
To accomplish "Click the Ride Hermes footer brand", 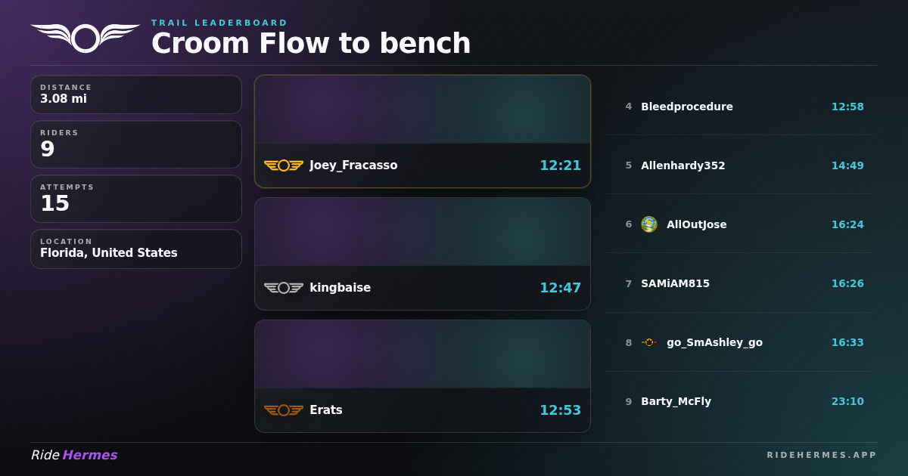I will coord(74,455).
